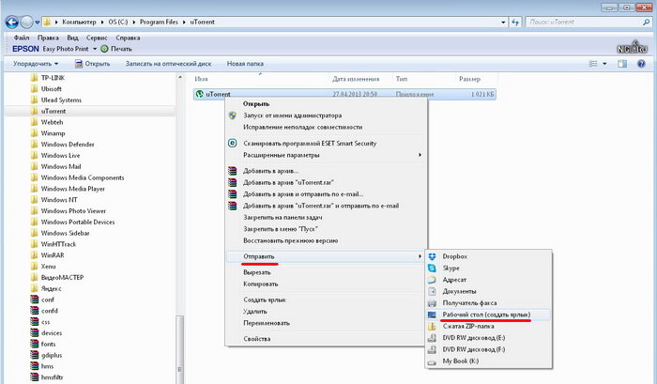Viewport: 657px width, 384px height.
Task: Select the WinRAR folder in tree
Action: pyautogui.click(x=53, y=254)
